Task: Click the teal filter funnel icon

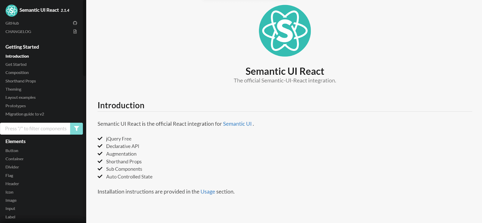Action: (x=76, y=128)
